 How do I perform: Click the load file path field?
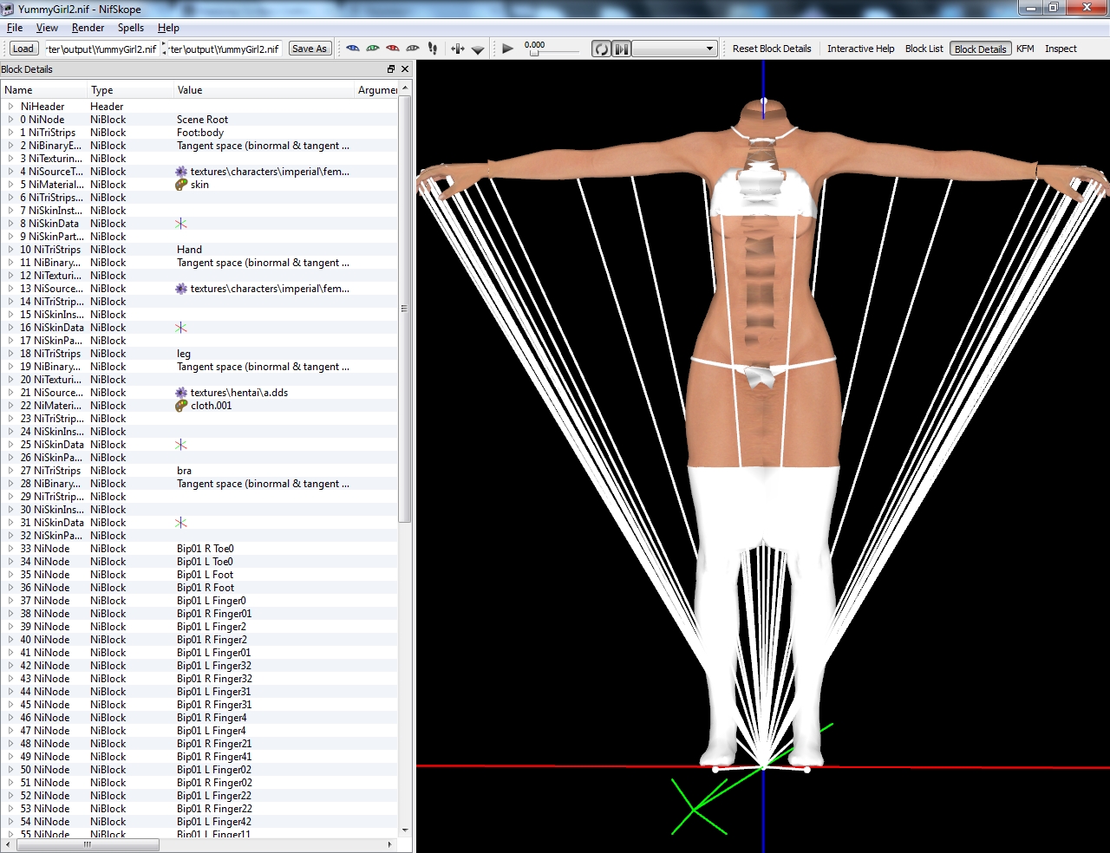pos(101,49)
